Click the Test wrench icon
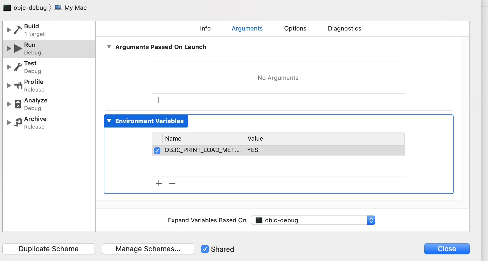Screen dimensions: 488x261 click(x=18, y=67)
